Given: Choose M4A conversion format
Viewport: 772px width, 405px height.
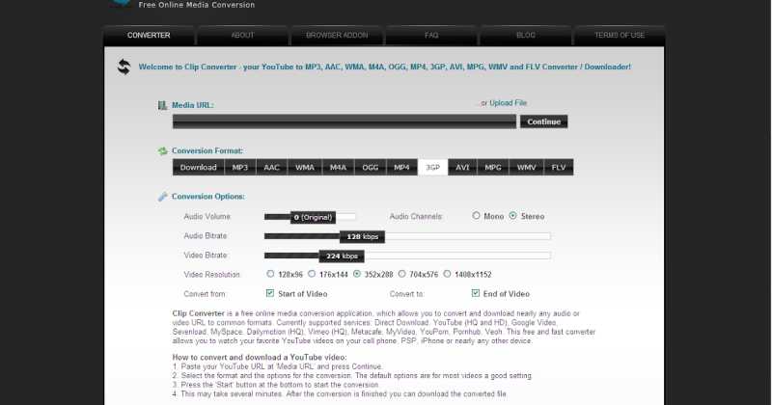Looking at the screenshot, I should click(x=339, y=168).
